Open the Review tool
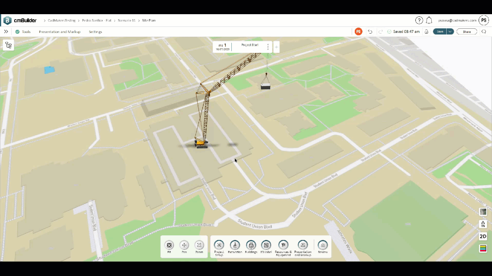The image size is (492, 276). click(x=323, y=246)
